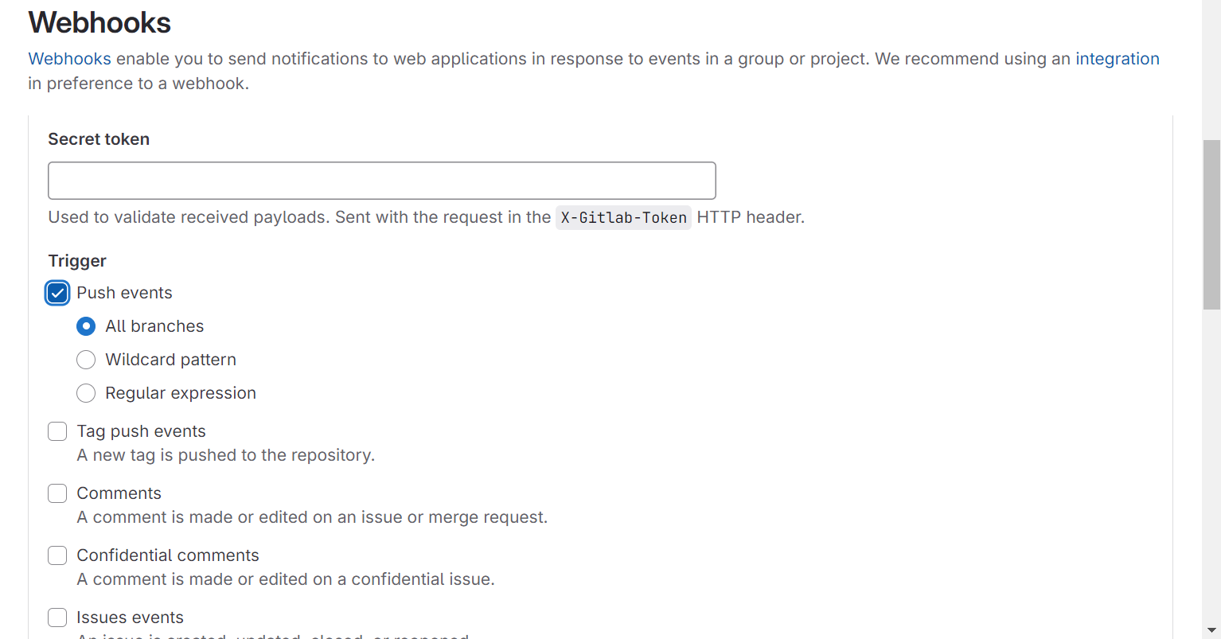Select the All branches radio button
This screenshot has height=639, width=1221.
click(x=86, y=326)
